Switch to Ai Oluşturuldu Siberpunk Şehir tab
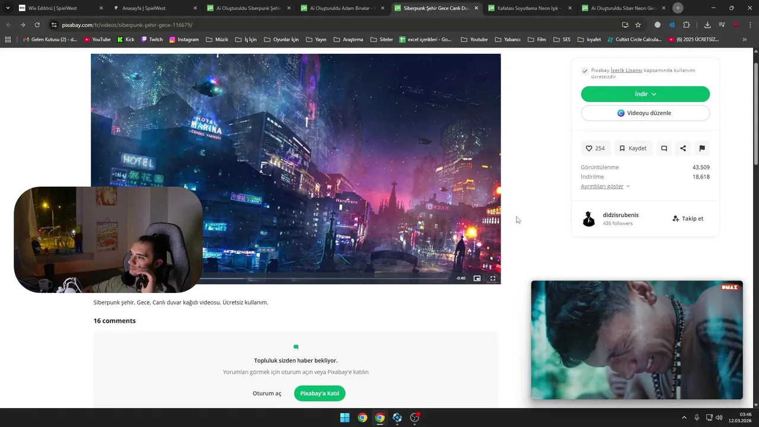 click(248, 8)
